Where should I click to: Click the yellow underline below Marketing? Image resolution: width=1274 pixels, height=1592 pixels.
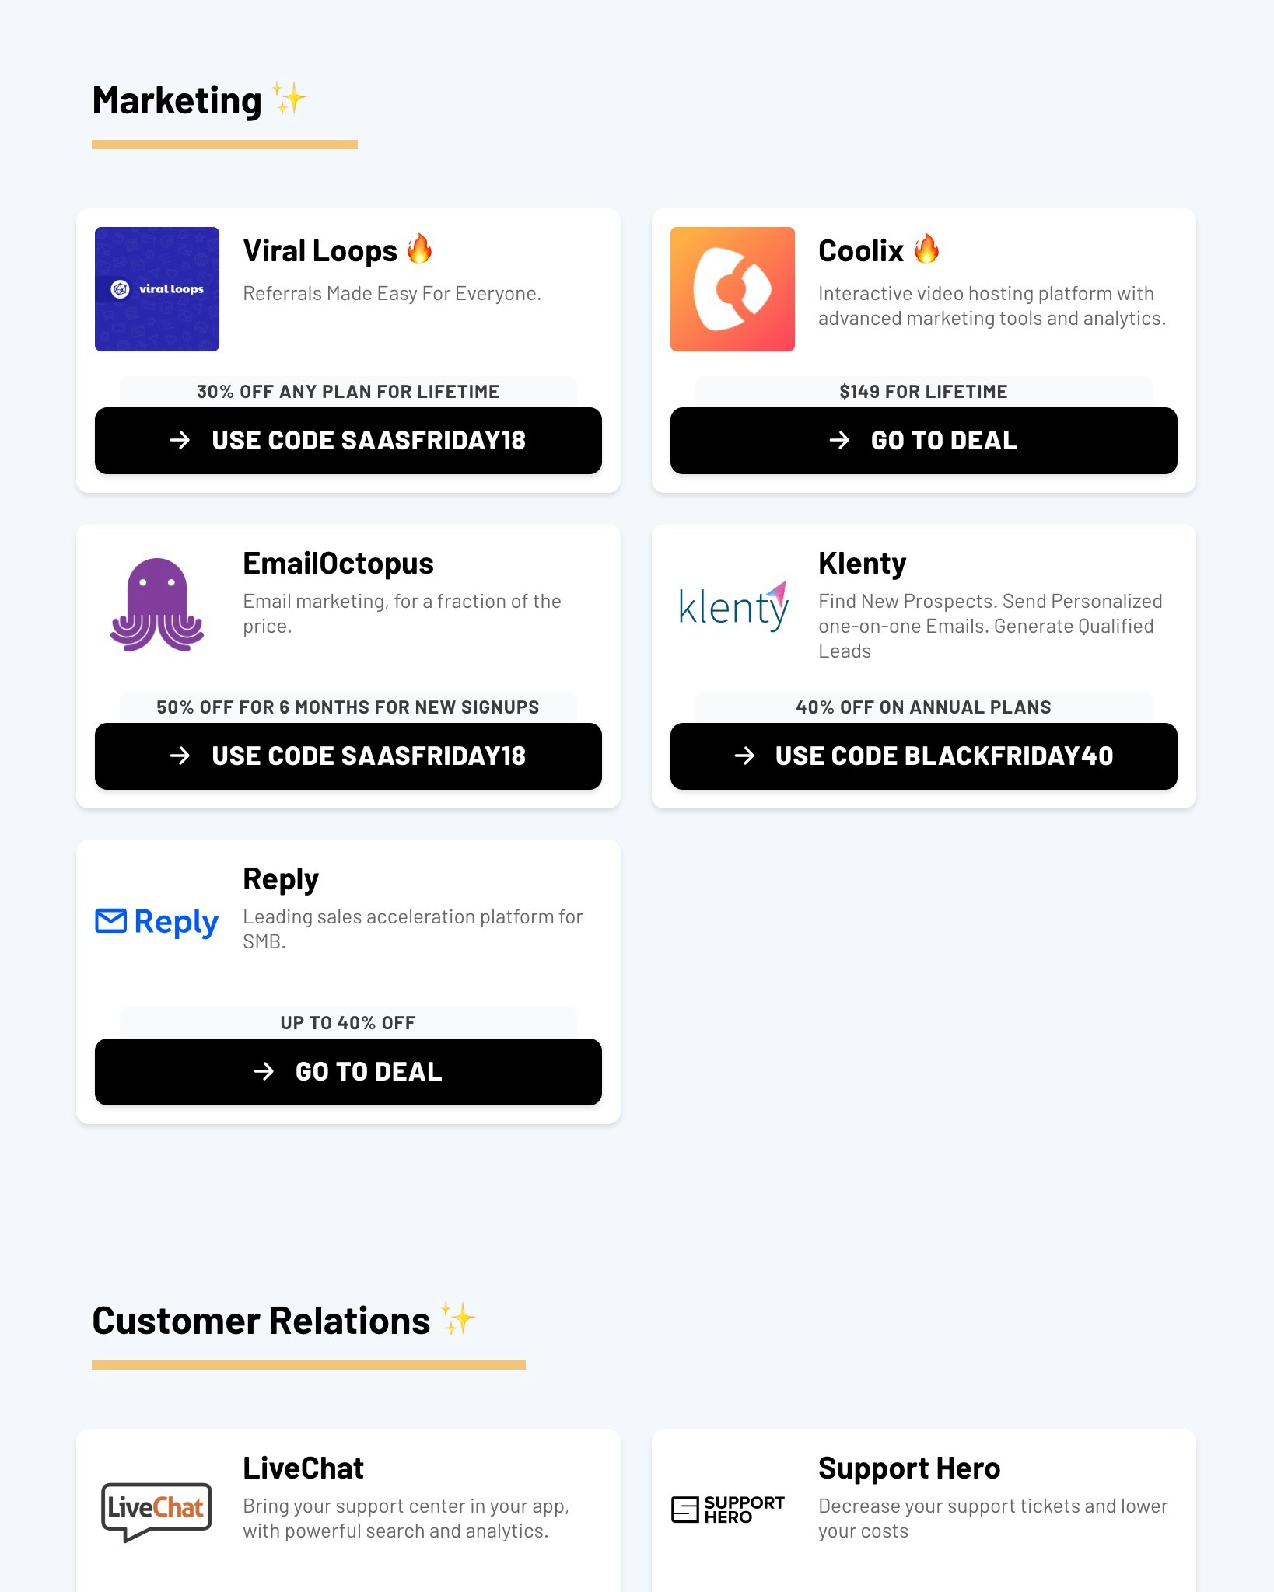[225, 143]
